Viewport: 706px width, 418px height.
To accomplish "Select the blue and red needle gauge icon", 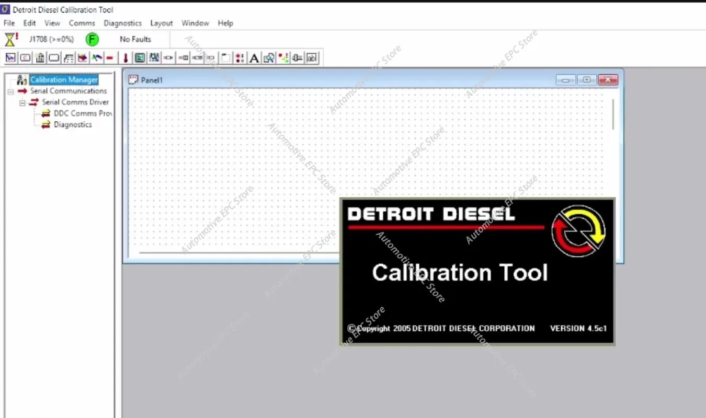I will click(x=97, y=57).
